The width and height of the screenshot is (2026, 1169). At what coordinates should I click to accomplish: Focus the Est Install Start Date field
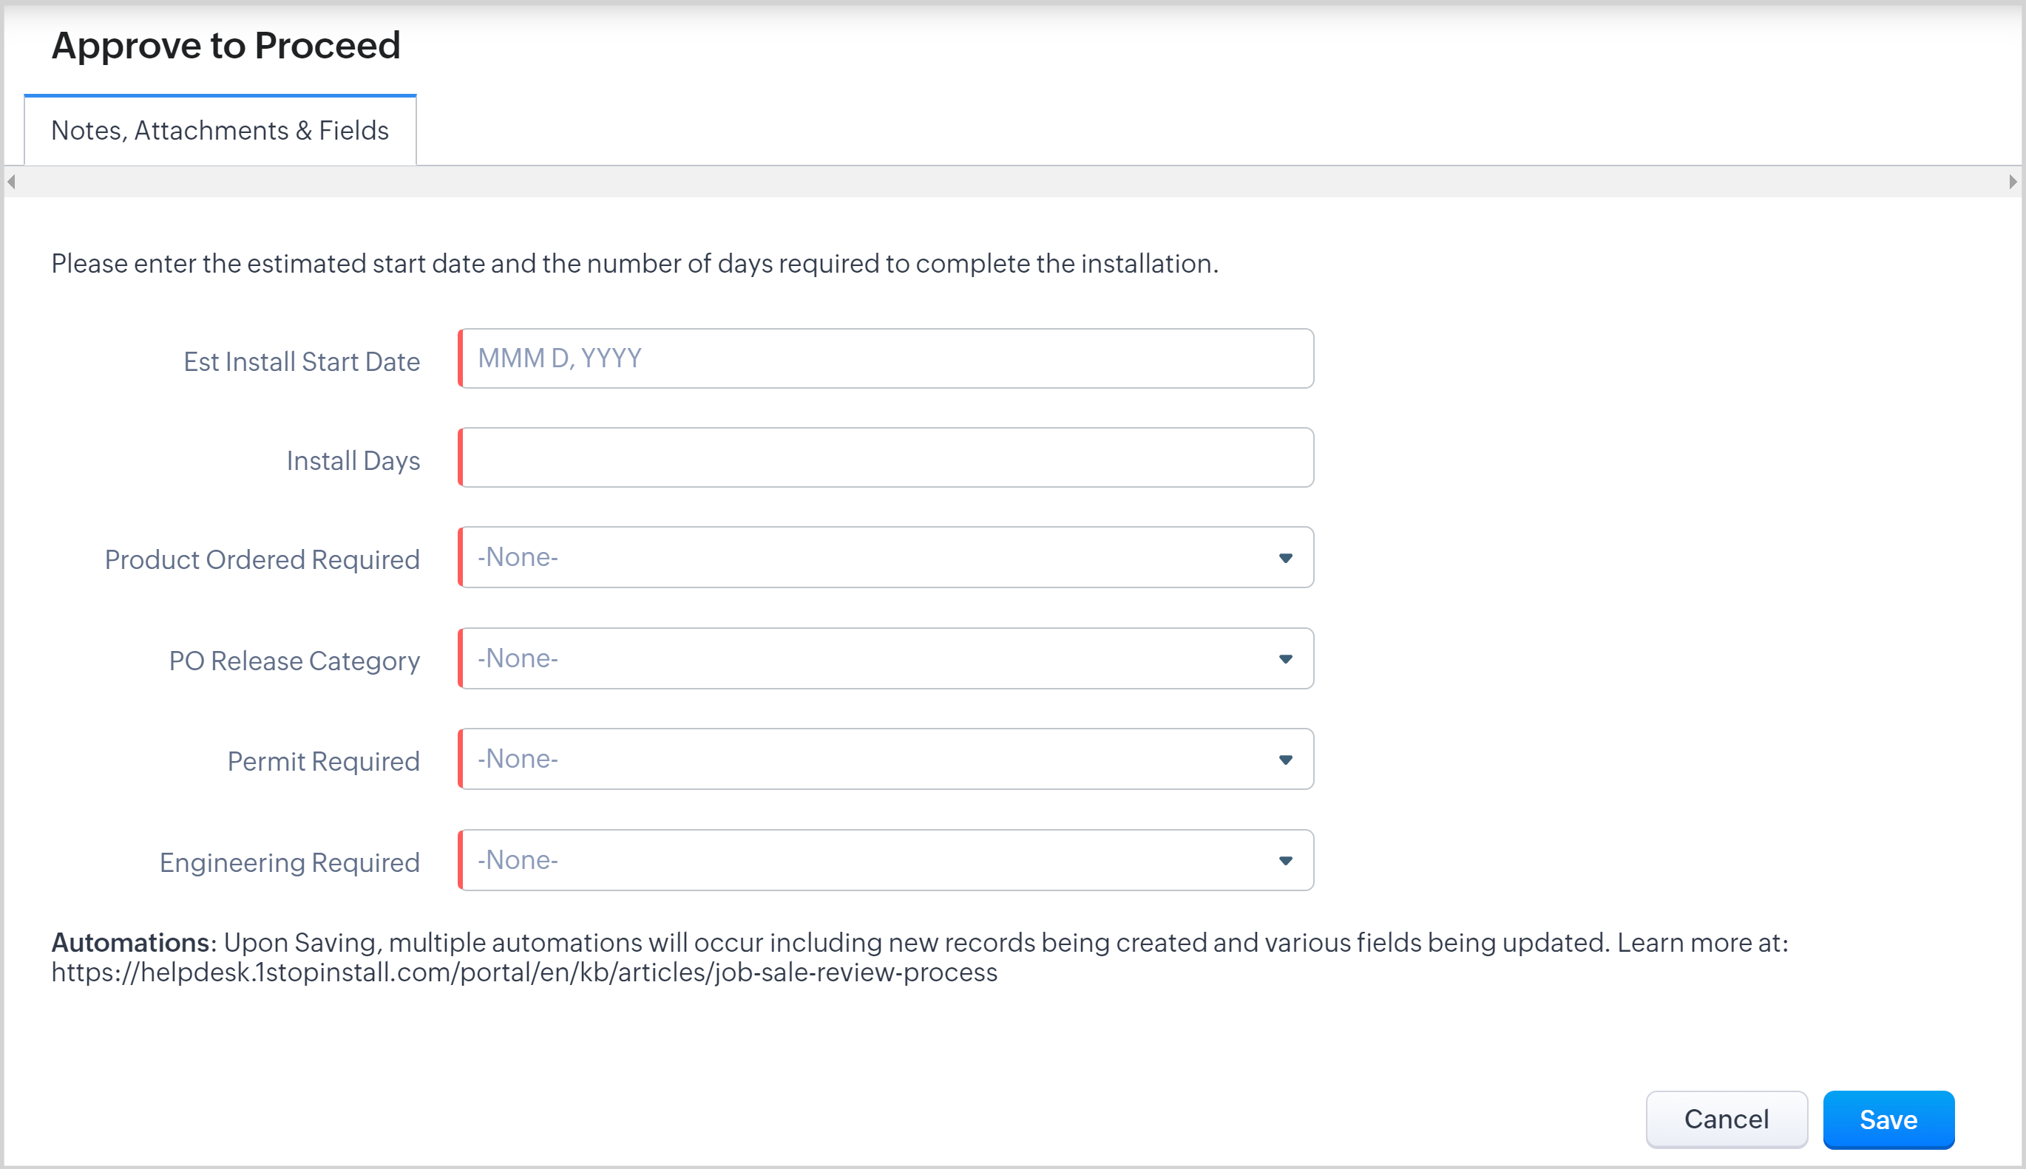[x=886, y=359]
